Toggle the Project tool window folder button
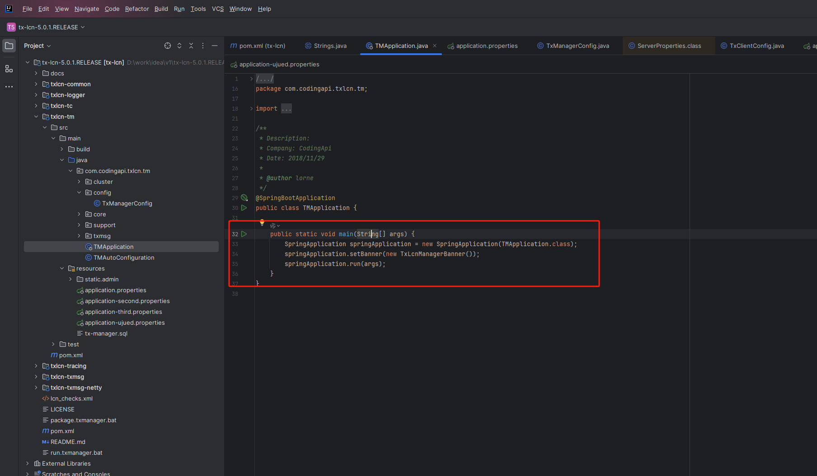Image resolution: width=817 pixels, height=476 pixels. point(9,46)
